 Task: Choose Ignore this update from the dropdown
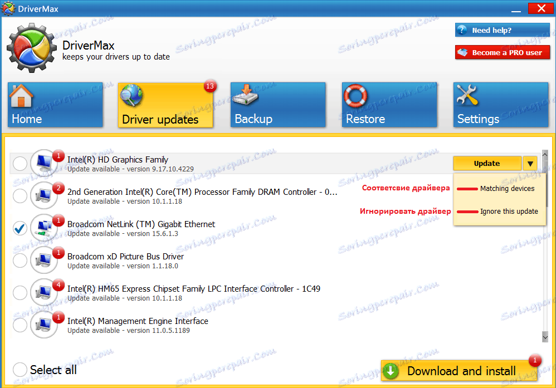[509, 212]
